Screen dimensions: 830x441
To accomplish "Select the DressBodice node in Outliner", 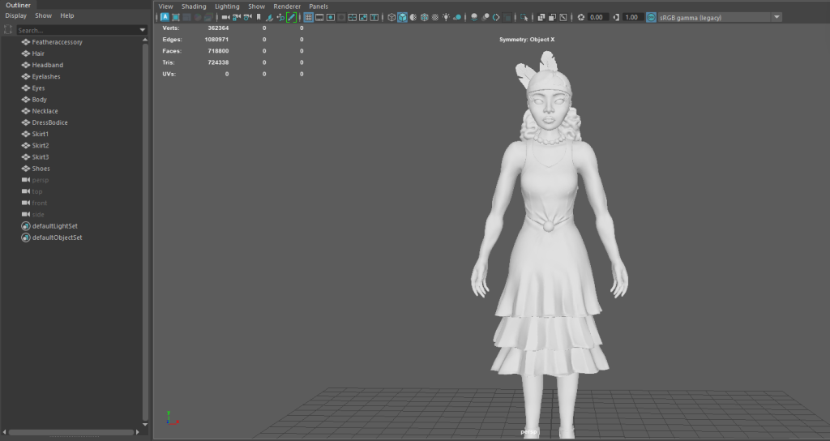I will pos(50,122).
